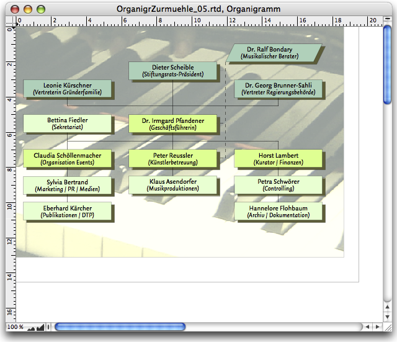Select the Hannelore Flohbaum archive box

(x=278, y=211)
